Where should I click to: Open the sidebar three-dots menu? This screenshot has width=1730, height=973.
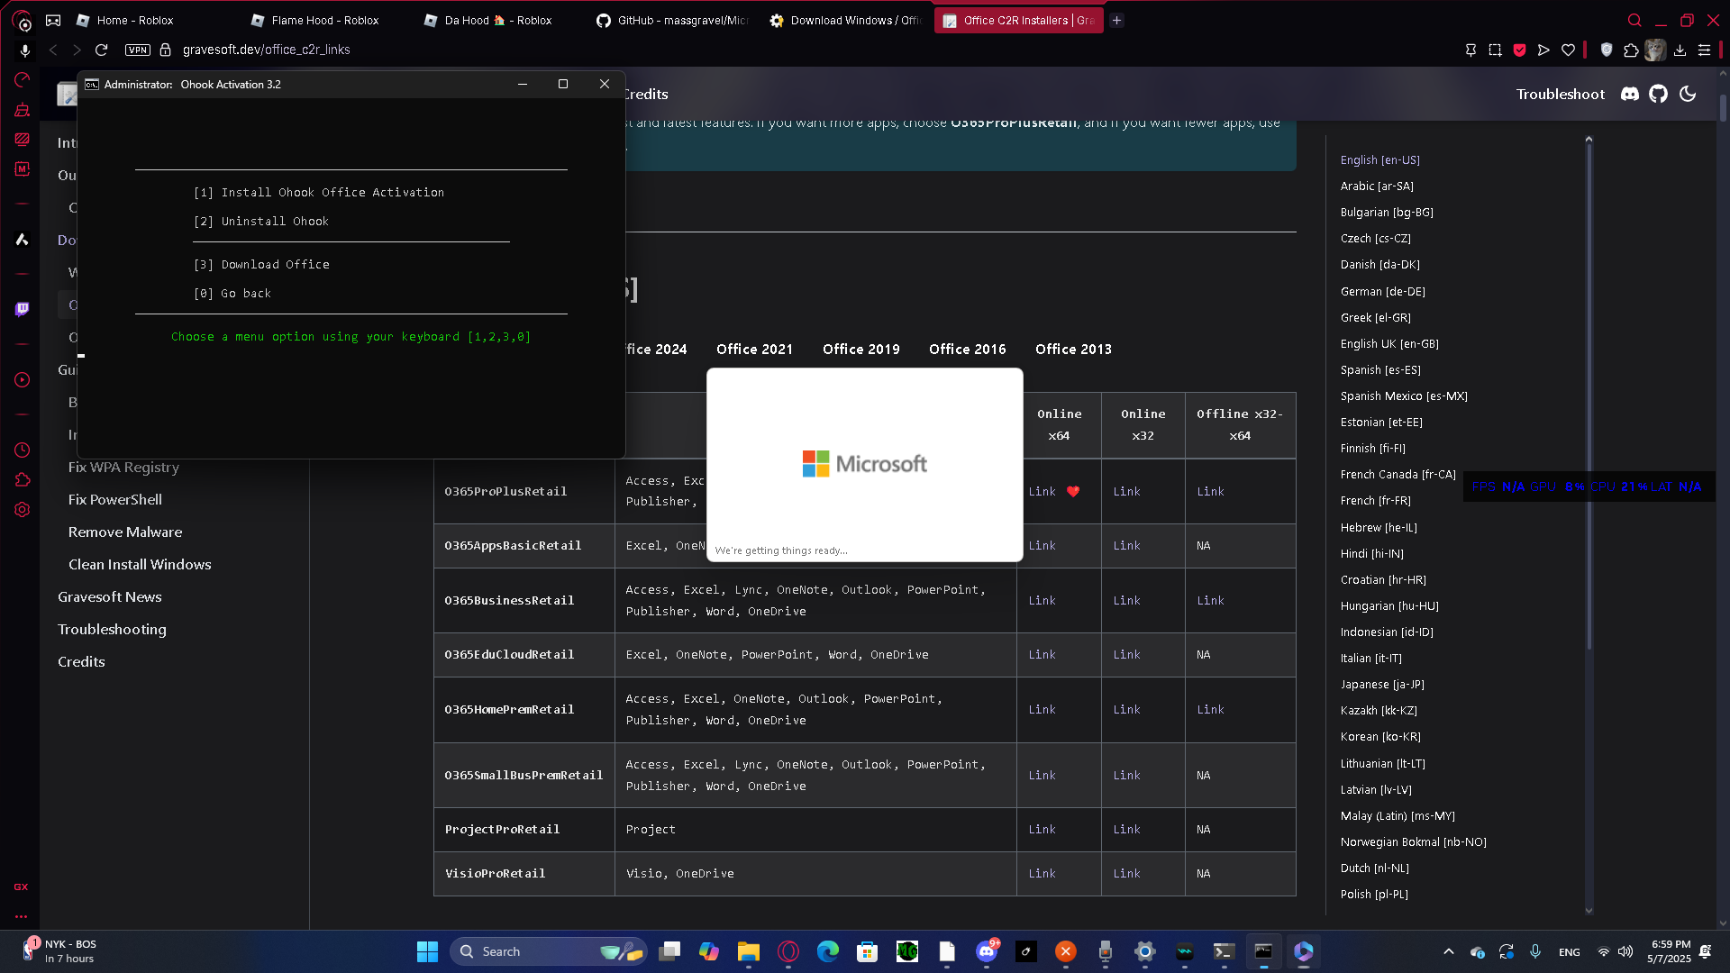pos(22,916)
